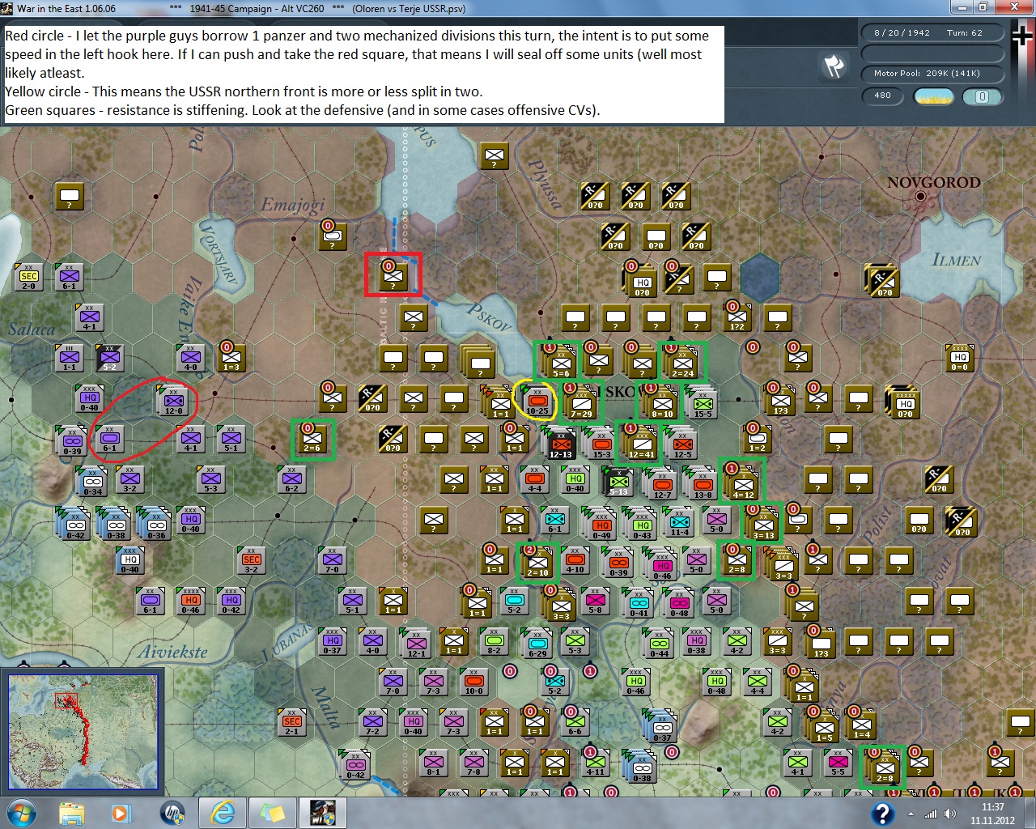Click the minimap overview thumbnail
Screen dimensions: 1036x829
tap(83, 732)
